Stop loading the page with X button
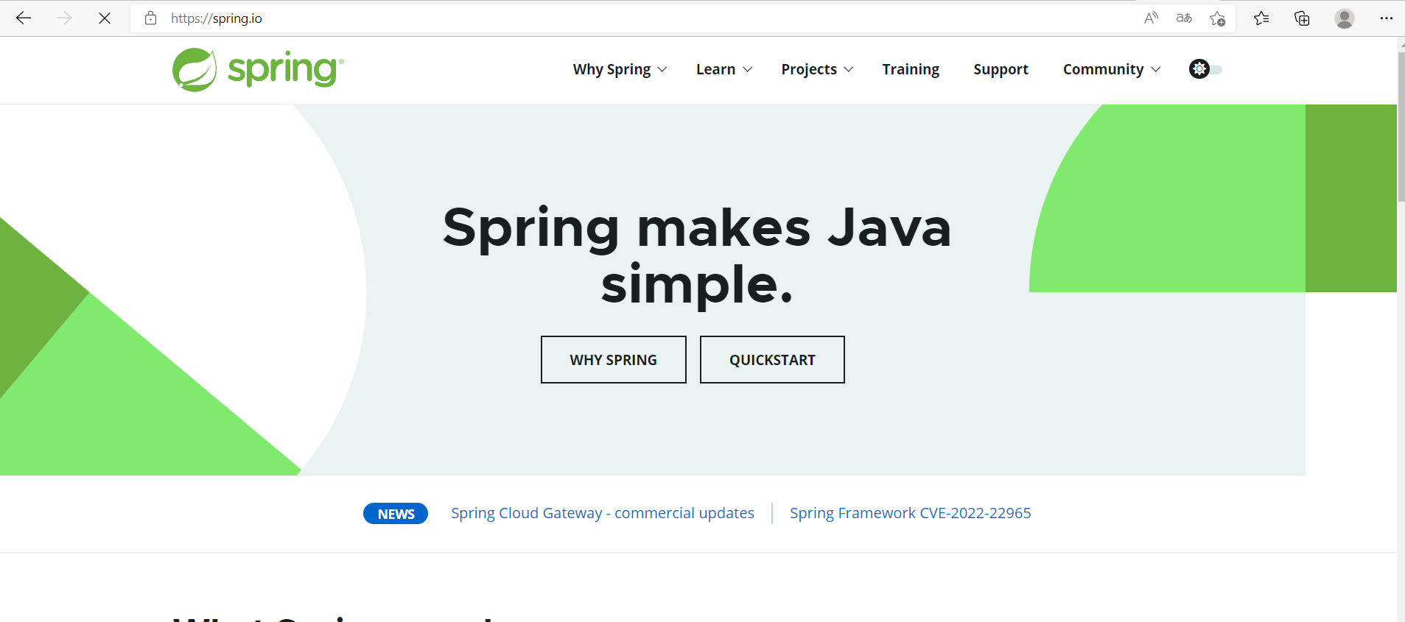1405x622 pixels. [x=105, y=18]
